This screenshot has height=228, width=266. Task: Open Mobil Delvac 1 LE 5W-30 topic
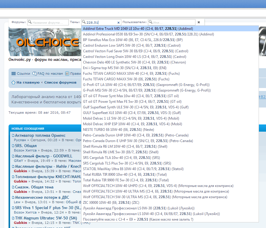pyautogui.click(x=170, y=118)
